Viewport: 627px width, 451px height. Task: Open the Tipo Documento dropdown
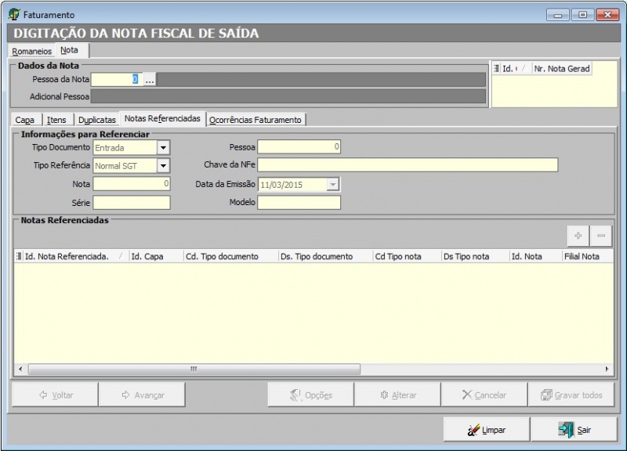coord(163,147)
